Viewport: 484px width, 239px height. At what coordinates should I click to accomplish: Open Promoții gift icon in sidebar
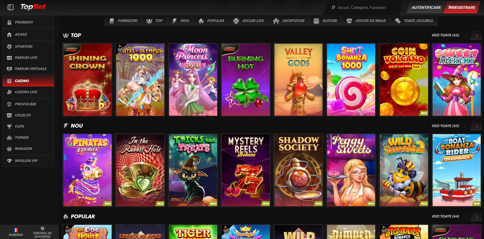[x=9, y=22]
